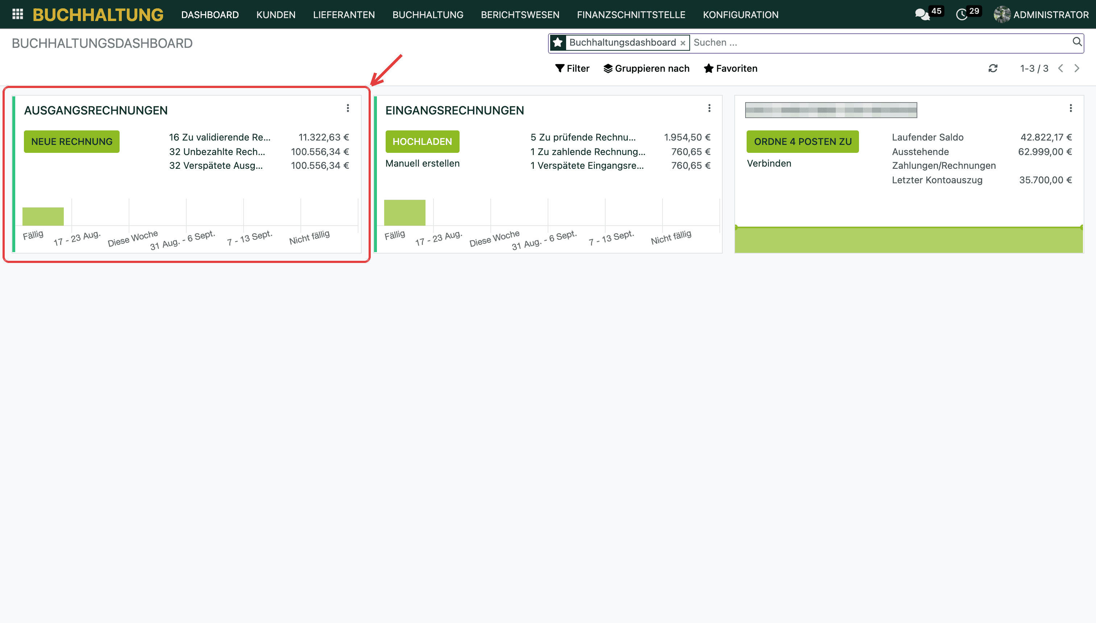Screen dimensions: 1096x623
Task: Click the Fällig bar in Eingangsrechnungen chart
Action: pos(404,212)
